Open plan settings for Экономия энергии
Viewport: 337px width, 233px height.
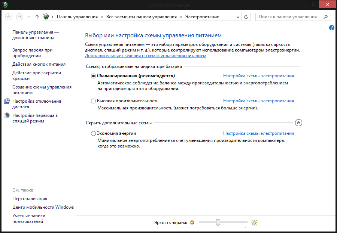pos(258,133)
